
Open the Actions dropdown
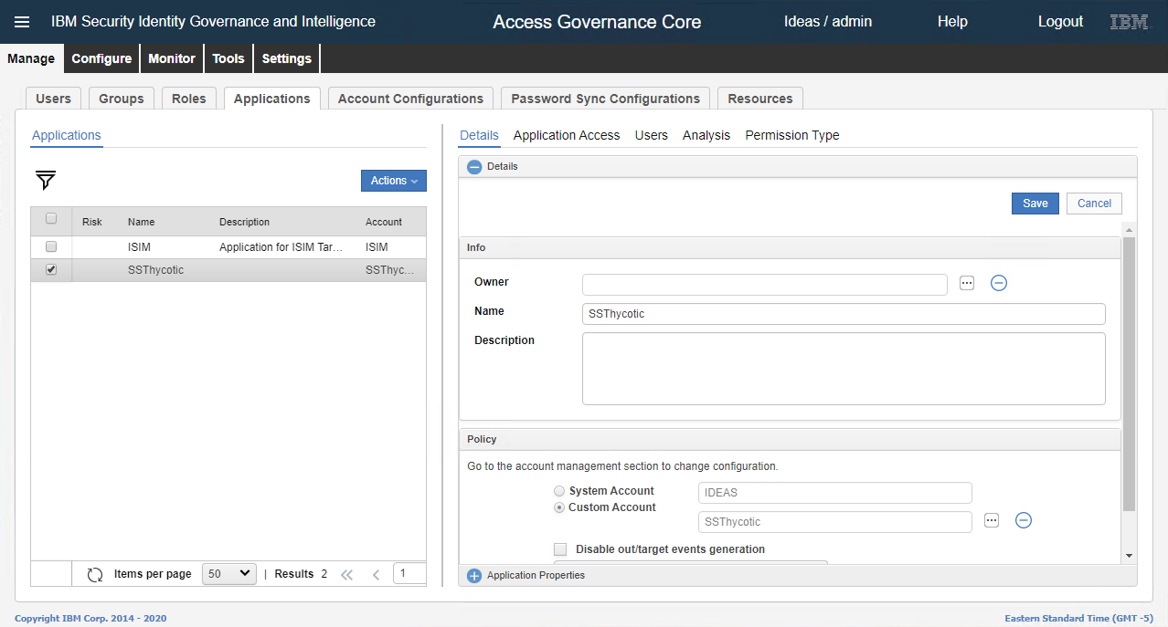pyautogui.click(x=393, y=180)
